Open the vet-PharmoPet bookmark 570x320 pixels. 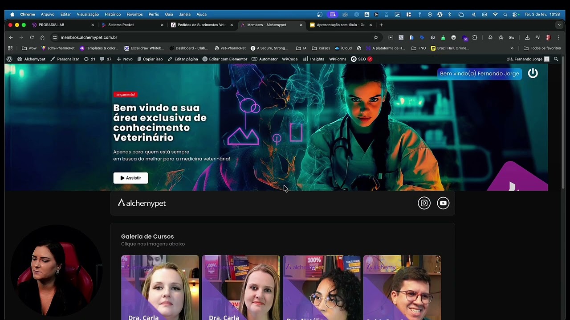(230, 48)
